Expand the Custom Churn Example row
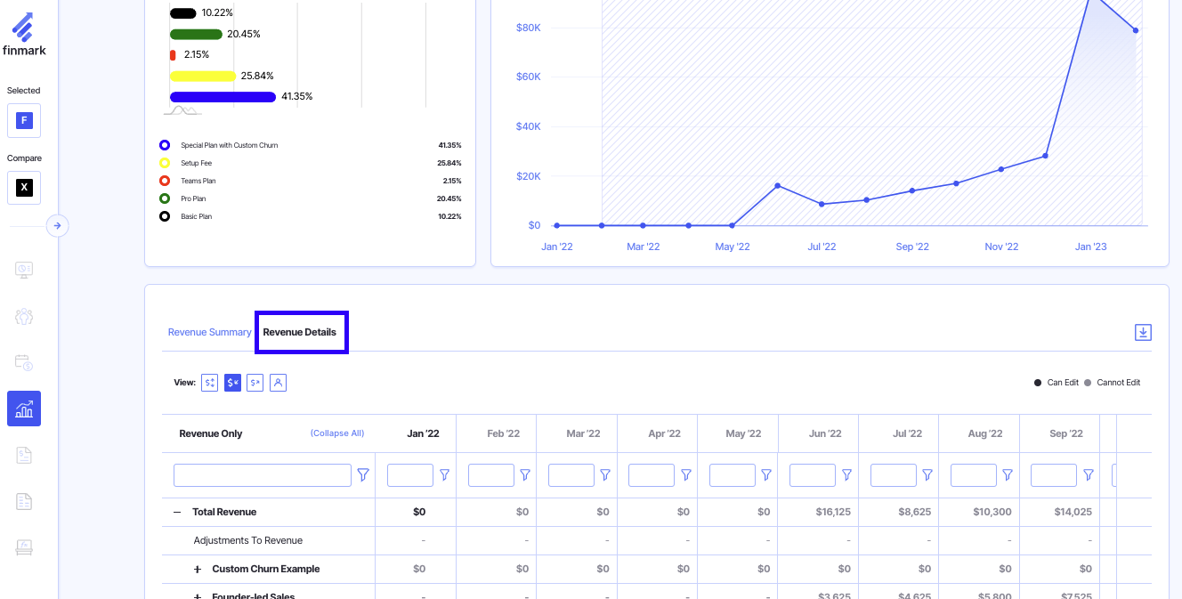 [x=198, y=570]
